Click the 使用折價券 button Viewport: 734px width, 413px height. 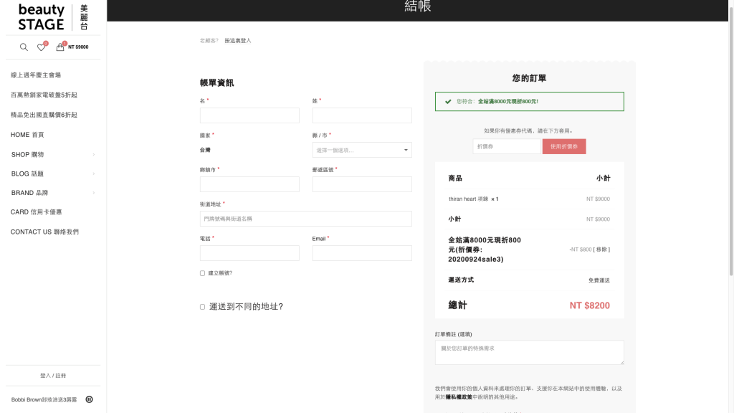[x=564, y=146]
